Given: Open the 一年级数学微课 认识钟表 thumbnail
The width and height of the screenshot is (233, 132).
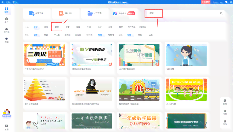Looking at the screenshot, I should (x=139, y=121).
